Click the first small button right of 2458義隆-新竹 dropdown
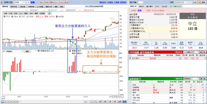This screenshot has height=104, width=207. point(201,52)
